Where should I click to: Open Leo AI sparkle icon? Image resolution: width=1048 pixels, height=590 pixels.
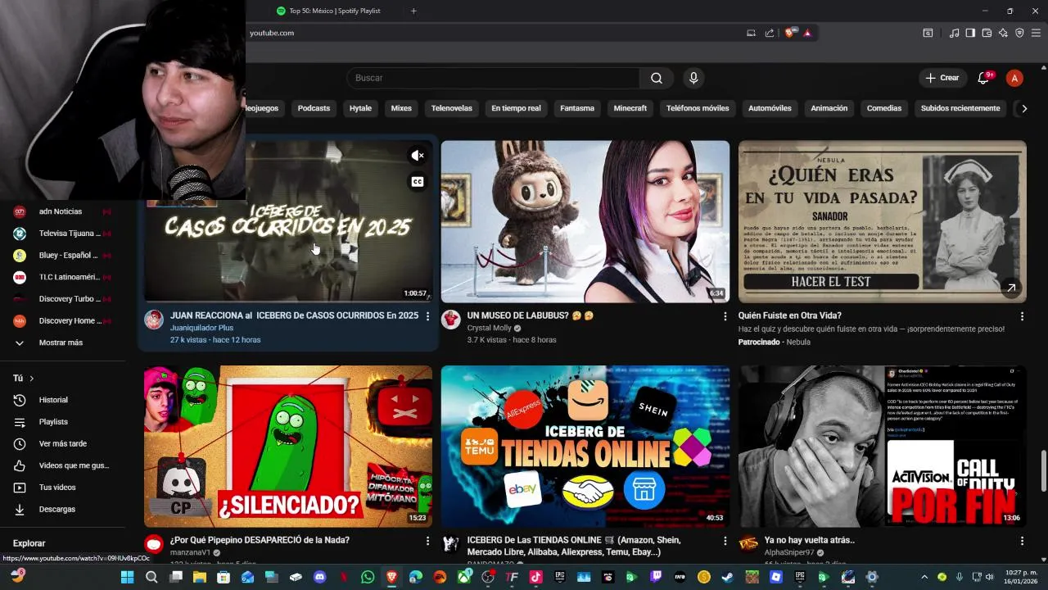1003,33
